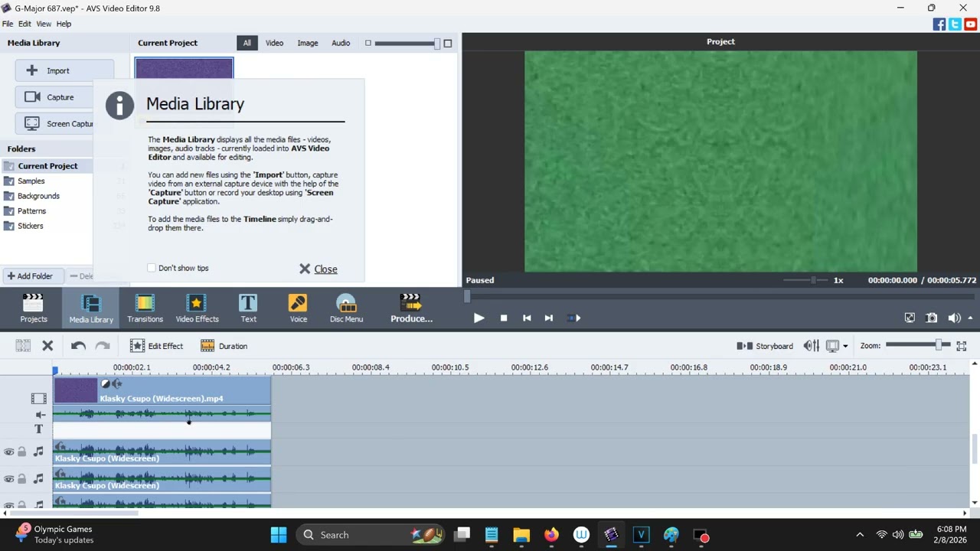Open the Disc Menu section

click(x=346, y=308)
